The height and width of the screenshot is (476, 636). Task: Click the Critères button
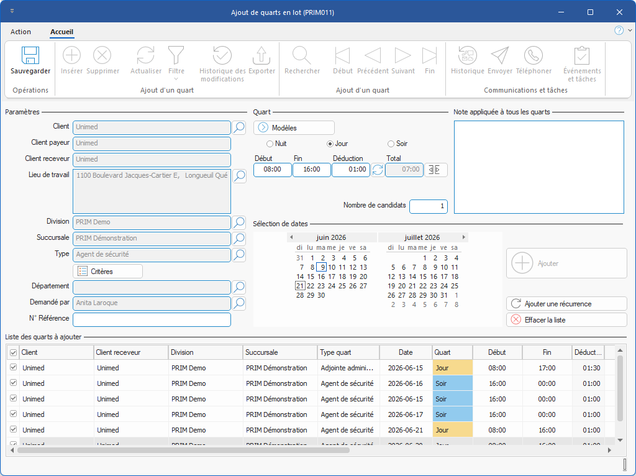point(107,272)
